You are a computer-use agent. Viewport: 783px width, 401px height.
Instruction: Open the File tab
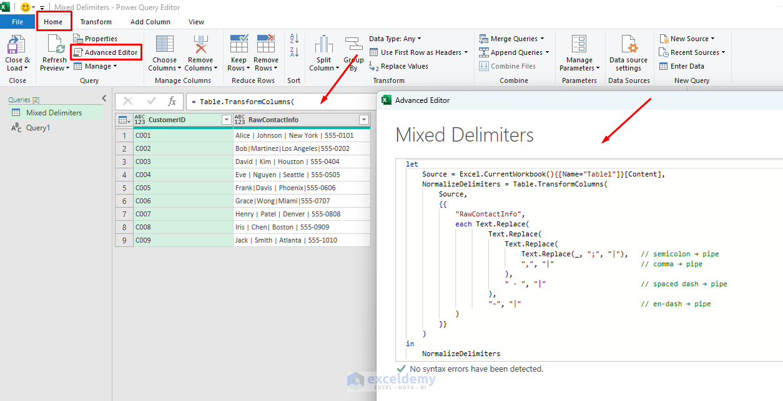(x=17, y=22)
